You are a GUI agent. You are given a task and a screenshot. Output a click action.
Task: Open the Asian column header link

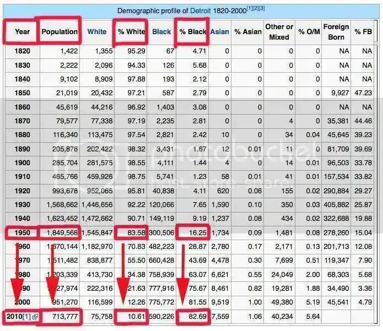pyautogui.click(x=219, y=32)
